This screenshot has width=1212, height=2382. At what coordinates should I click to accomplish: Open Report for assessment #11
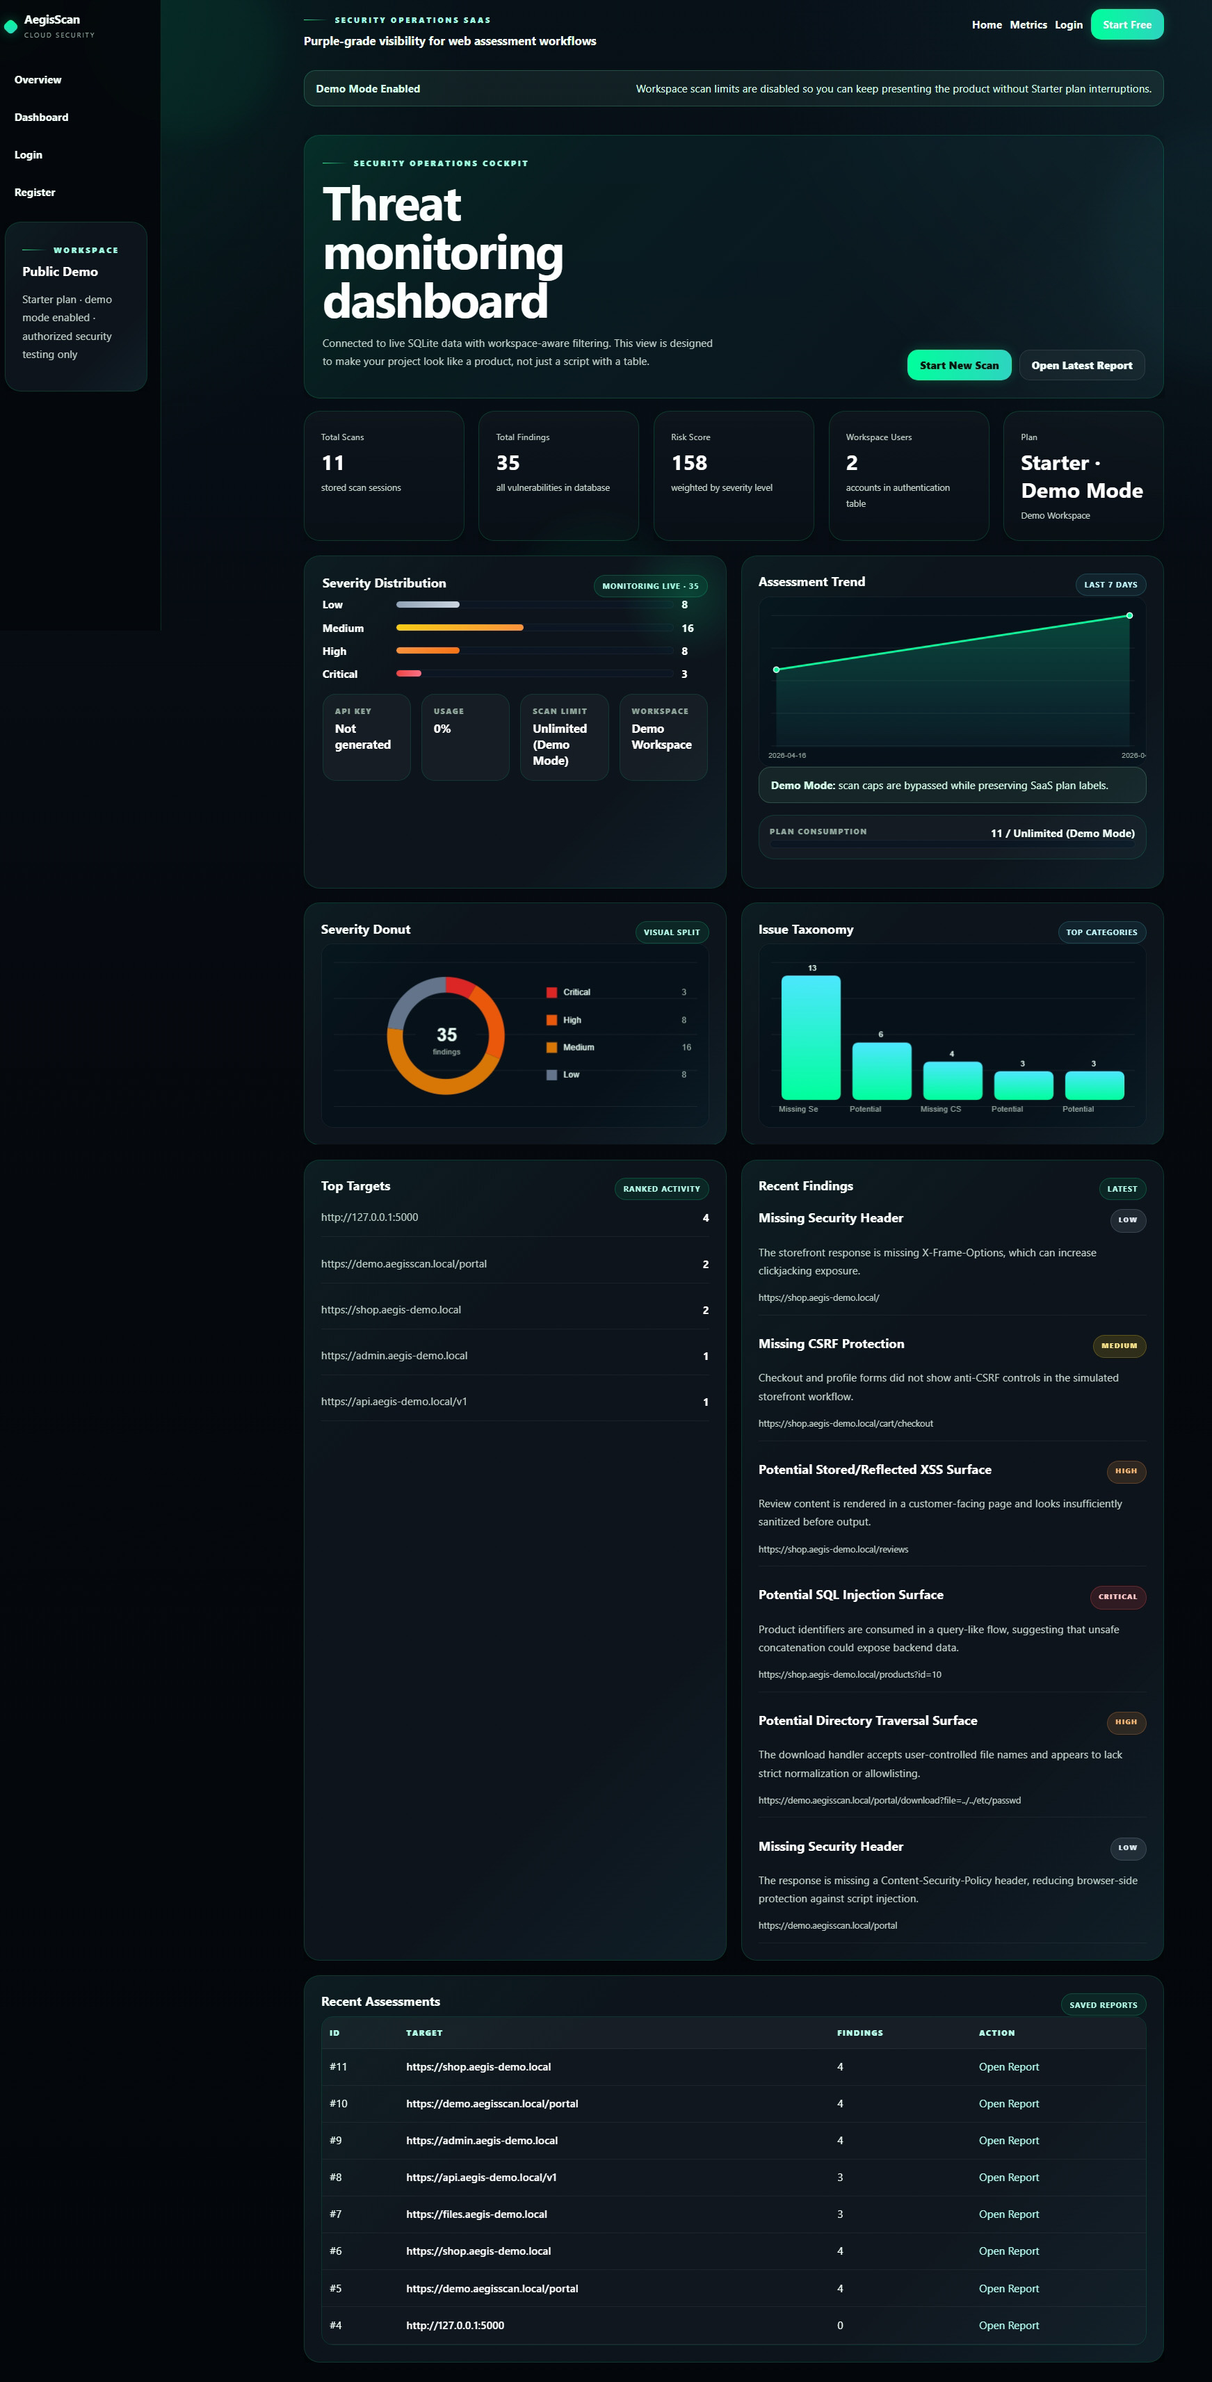1009,2066
